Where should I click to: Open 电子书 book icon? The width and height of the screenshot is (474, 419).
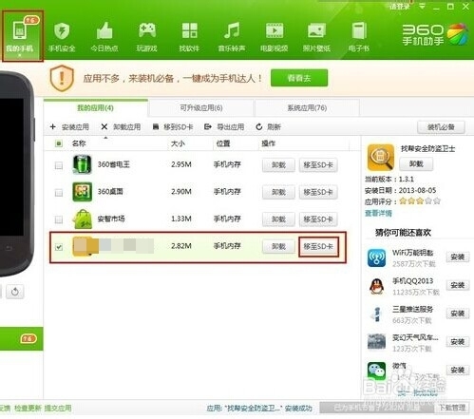(x=359, y=30)
